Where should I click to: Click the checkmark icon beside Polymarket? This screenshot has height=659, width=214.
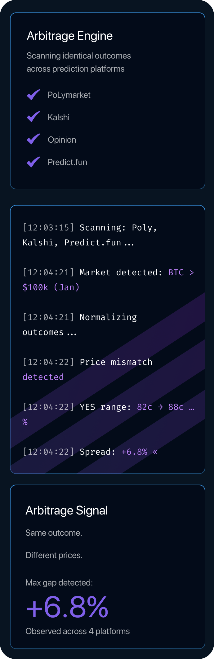tap(33, 95)
